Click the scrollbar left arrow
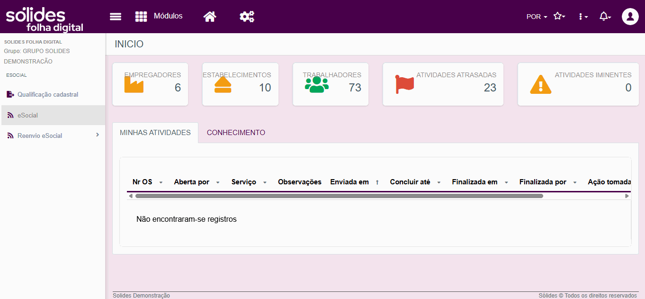 click(x=130, y=196)
